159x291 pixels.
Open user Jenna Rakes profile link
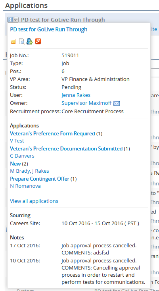76,95
